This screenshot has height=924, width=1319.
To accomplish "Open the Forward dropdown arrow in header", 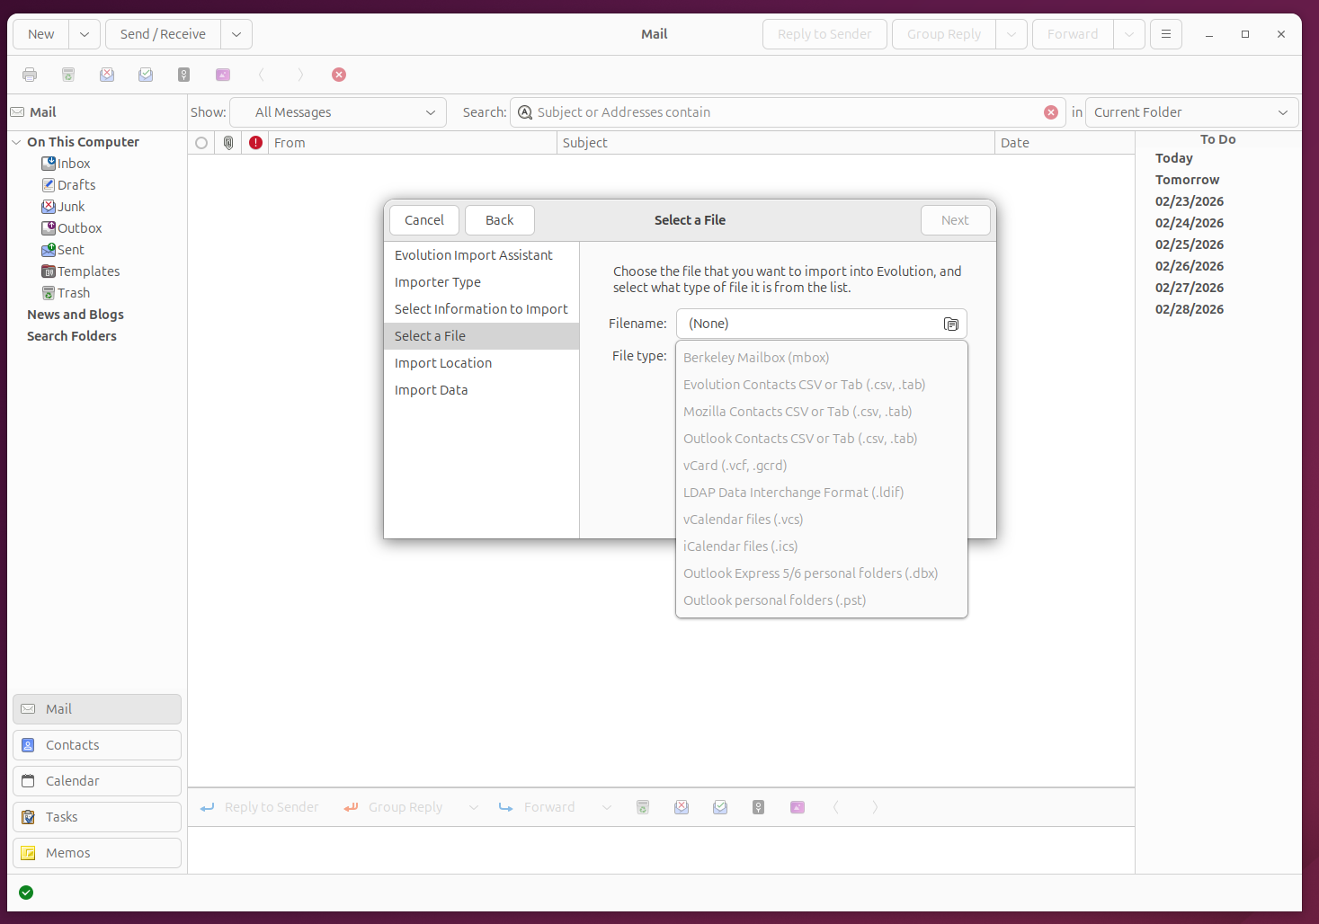I will pyautogui.click(x=1129, y=34).
